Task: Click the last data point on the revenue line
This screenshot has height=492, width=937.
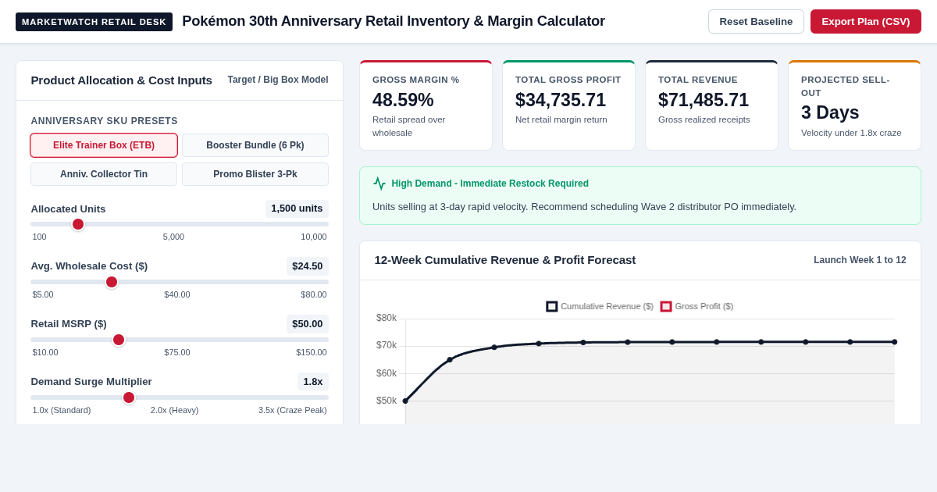Action: coord(895,342)
